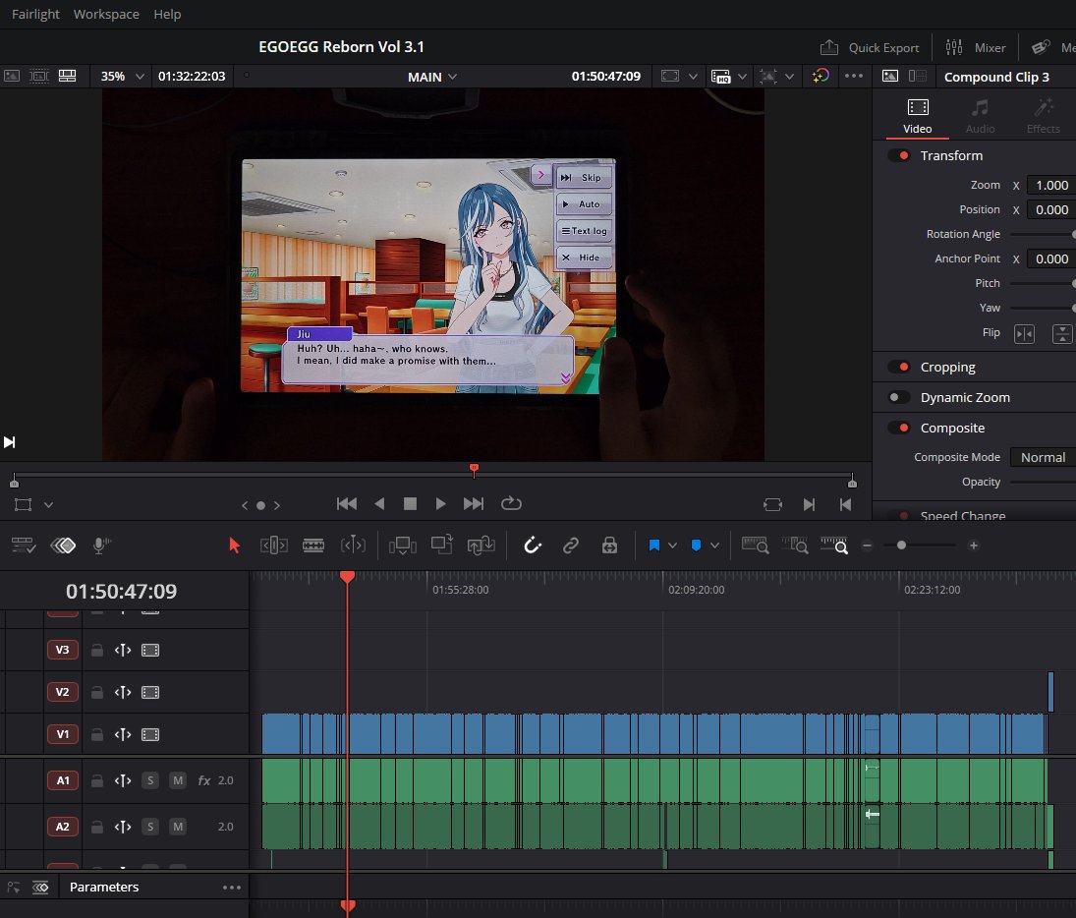Click the Flip horizontal icon
This screenshot has height=918, width=1076.
[x=1024, y=334]
